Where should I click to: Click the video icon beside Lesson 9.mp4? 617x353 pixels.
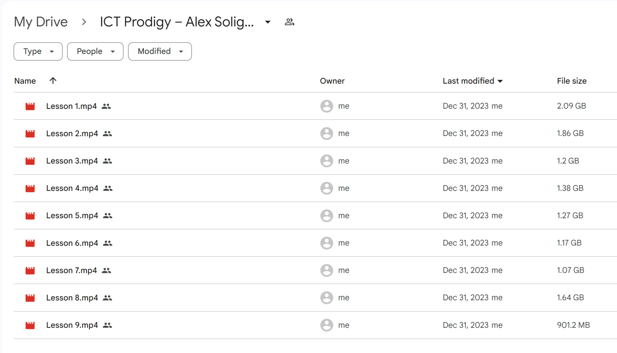[x=30, y=325]
